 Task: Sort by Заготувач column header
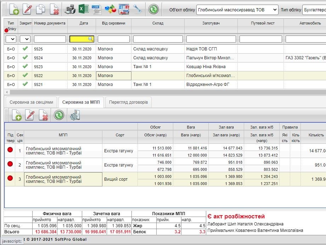click(x=211, y=26)
